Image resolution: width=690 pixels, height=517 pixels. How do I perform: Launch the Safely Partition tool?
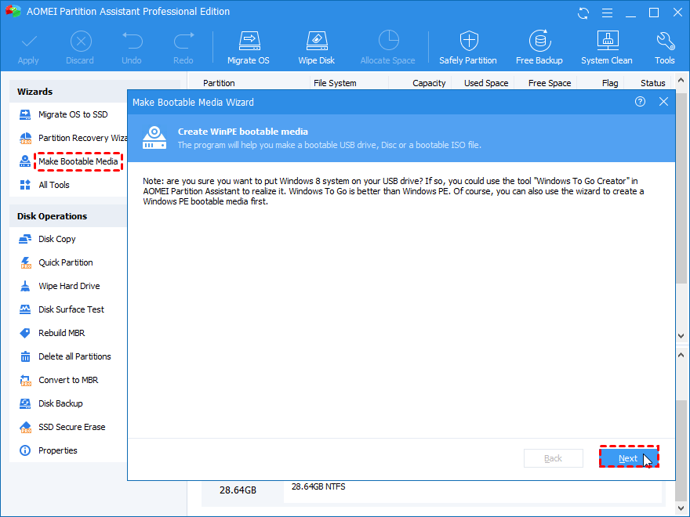pyautogui.click(x=468, y=47)
